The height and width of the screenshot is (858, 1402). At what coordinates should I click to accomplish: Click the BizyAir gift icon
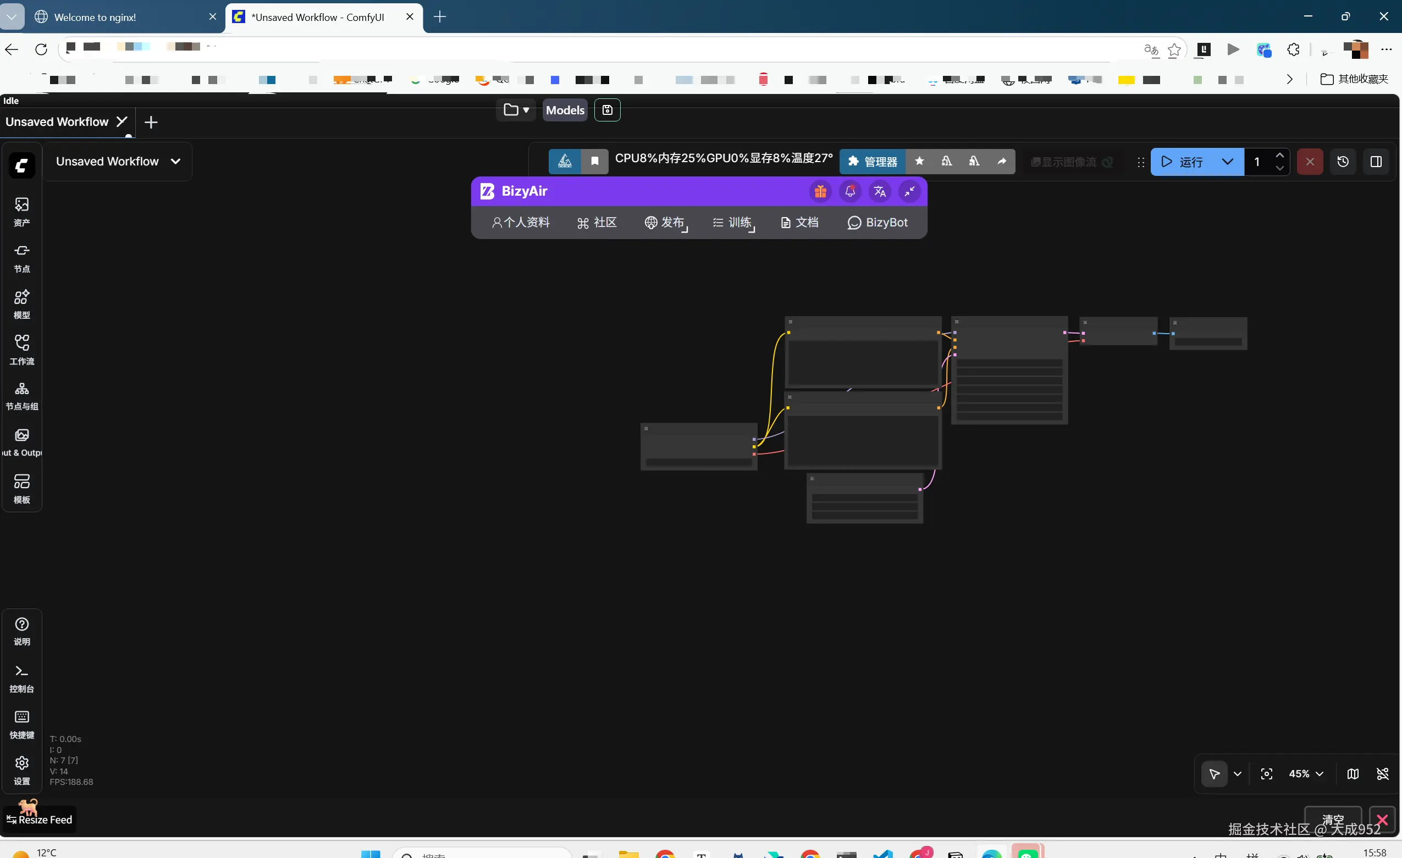click(x=820, y=191)
